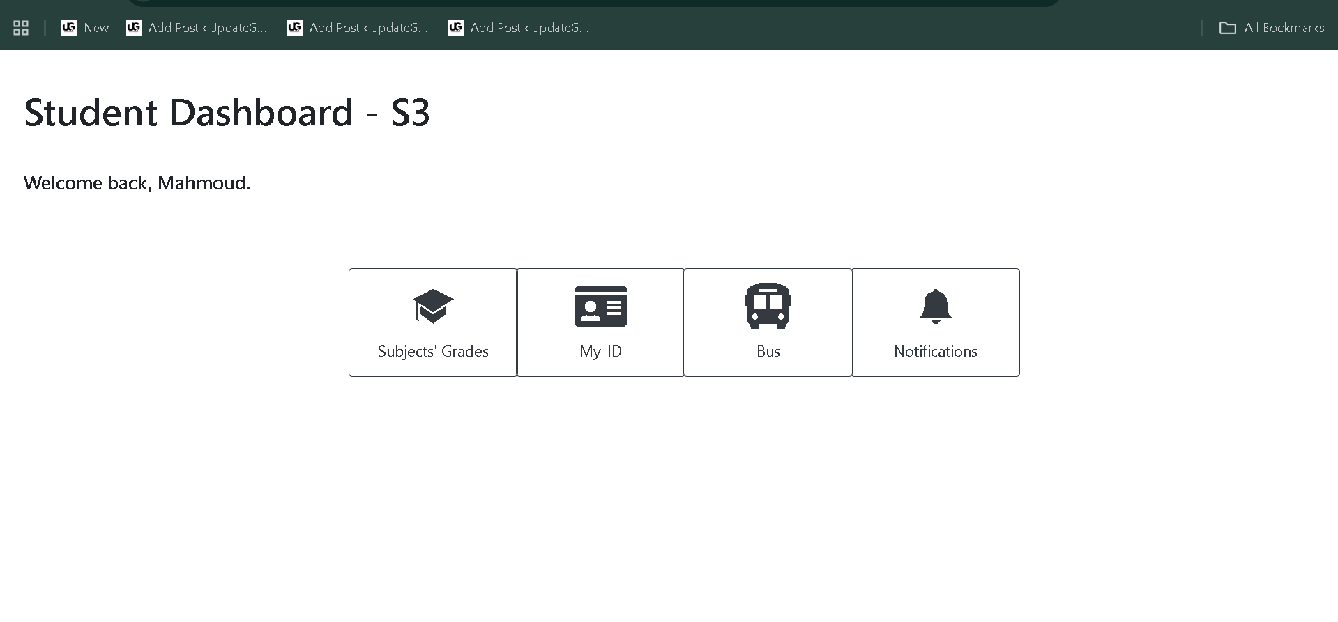Viewport: 1338px width, 622px height.
Task: Click the All Bookmarks folder icon
Action: pyautogui.click(x=1227, y=28)
